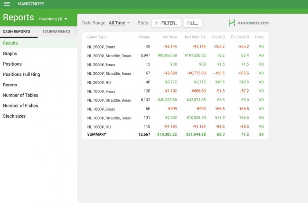Click the Net Won column header
The height and width of the screenshot is (203, 308).
169,37
